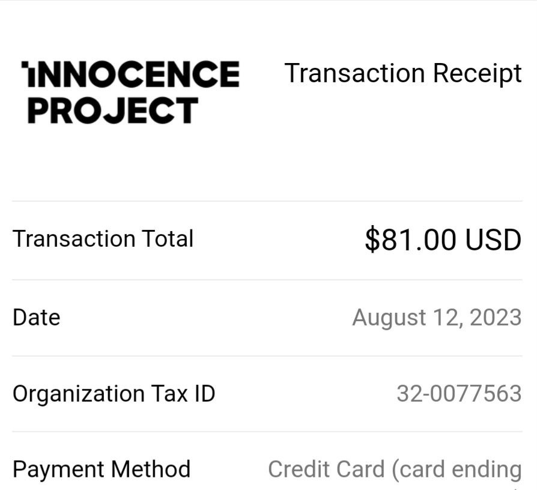Screen dimensions: 537x490
Task: Click the Innocence Project logo
Action: point(130,92)
